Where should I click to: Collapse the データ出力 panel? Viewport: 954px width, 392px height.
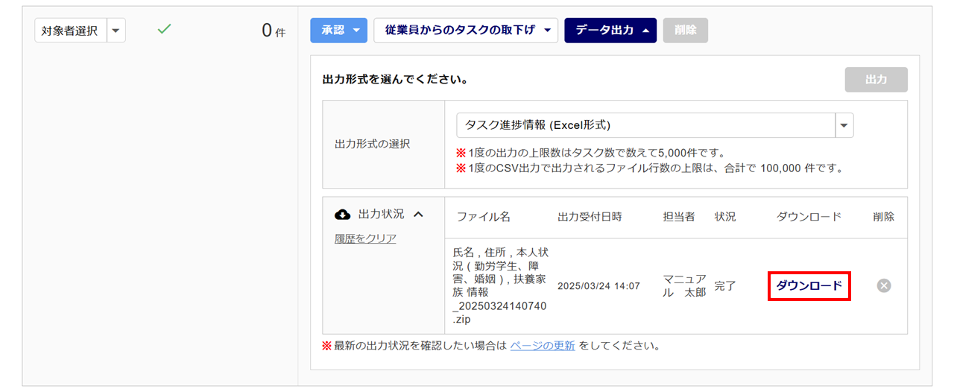point(610,31)
